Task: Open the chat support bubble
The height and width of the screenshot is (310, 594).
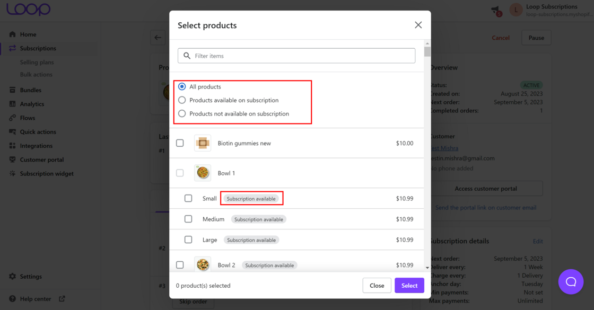Action: (571, 281)
